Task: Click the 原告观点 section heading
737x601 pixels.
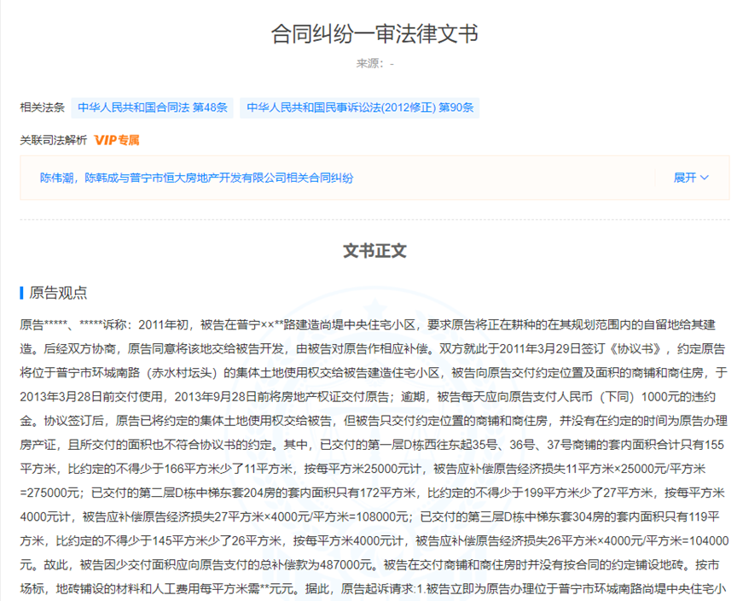Action: coord(58,293)
